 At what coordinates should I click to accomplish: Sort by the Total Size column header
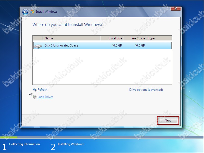[112, 38]
